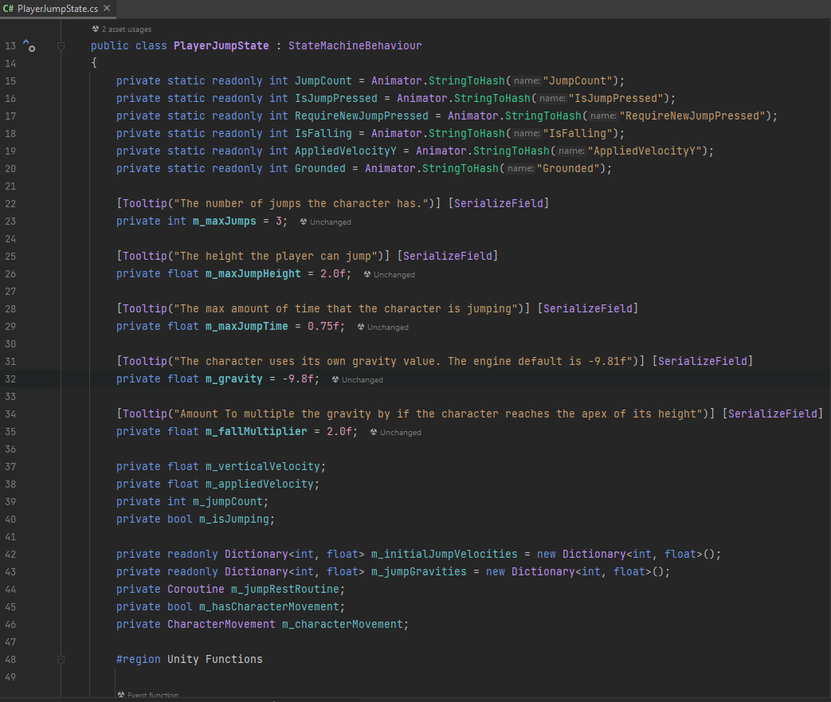Collapse the Unity Functions region fold marker
This screenshot has height=702, width=831.
click(x=61, y=660)
